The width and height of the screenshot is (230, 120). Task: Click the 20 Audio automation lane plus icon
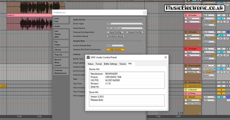click(200, 62)
